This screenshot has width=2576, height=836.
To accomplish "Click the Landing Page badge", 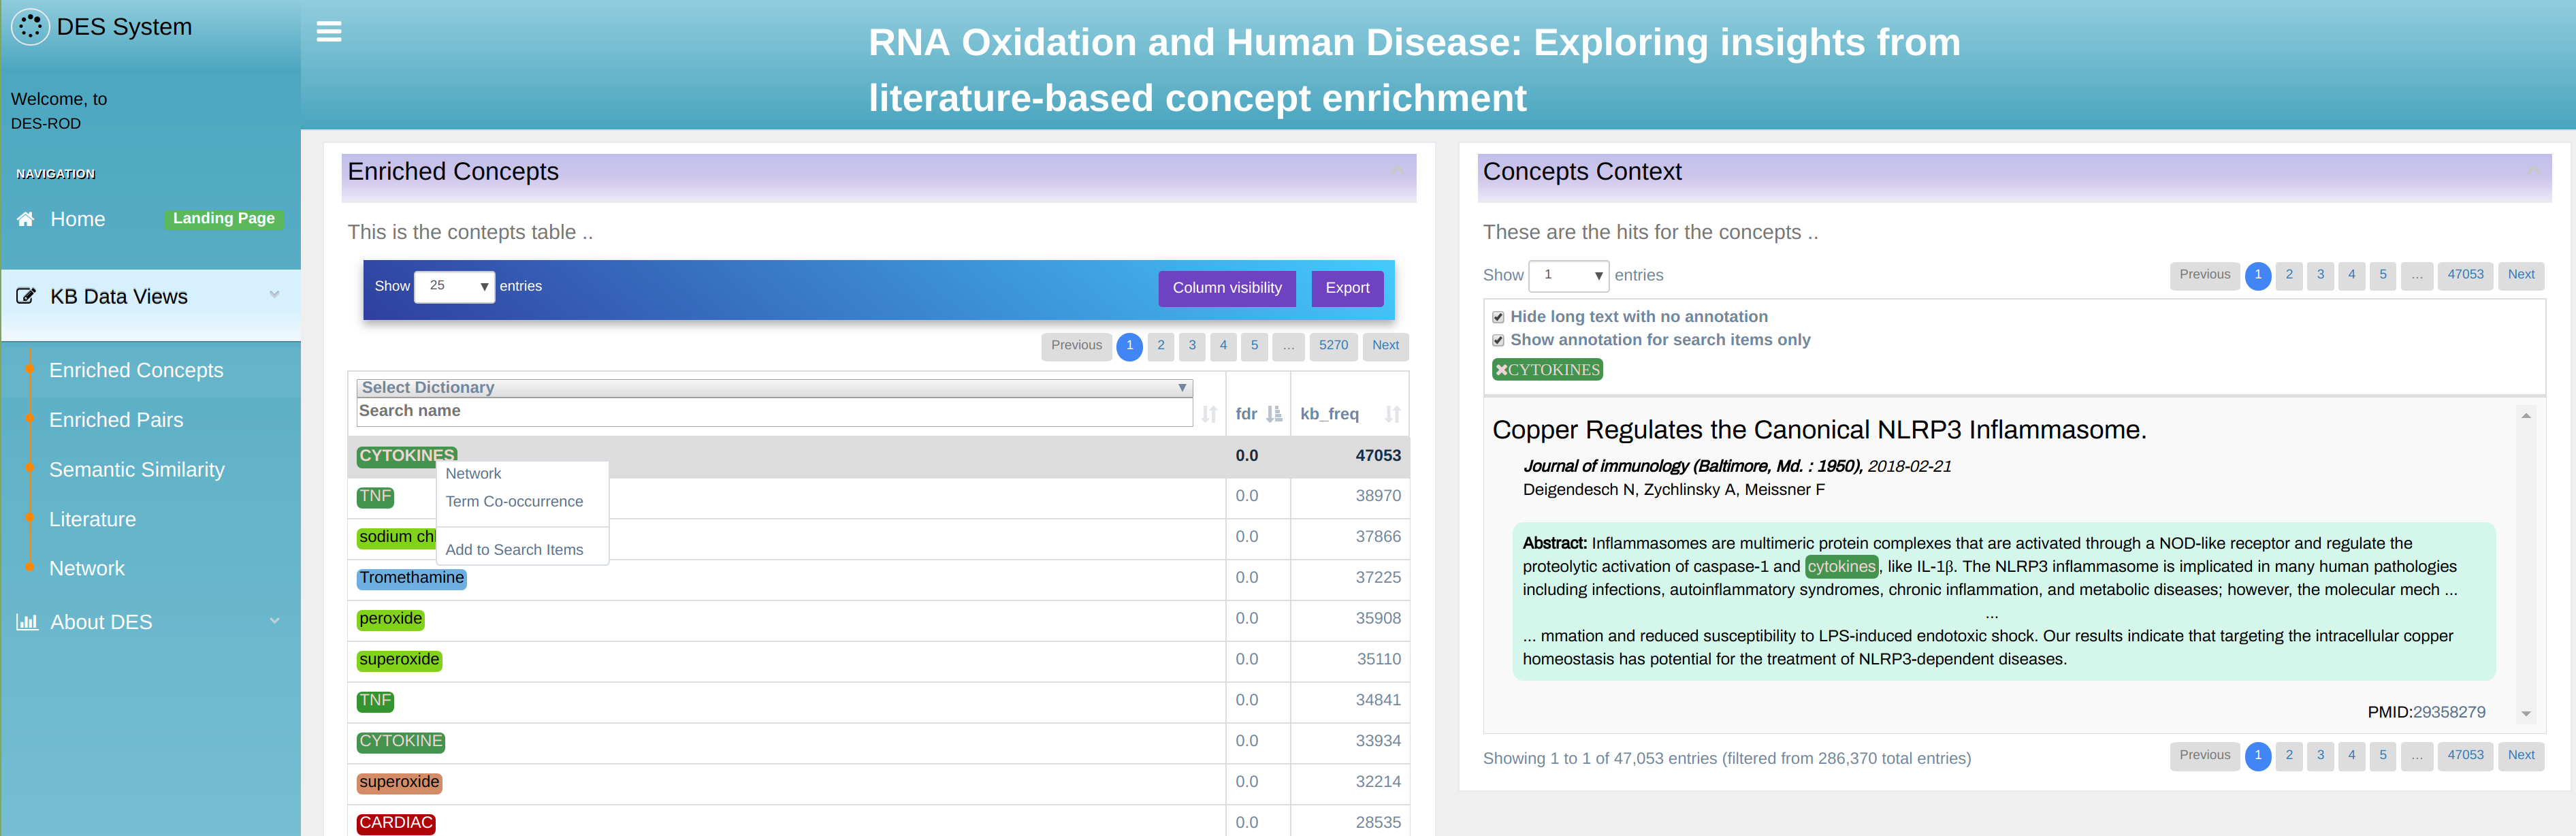I will (x=224, y=219).
